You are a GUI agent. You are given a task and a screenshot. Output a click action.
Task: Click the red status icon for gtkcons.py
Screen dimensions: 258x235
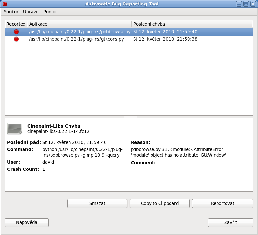pos(16,39)
